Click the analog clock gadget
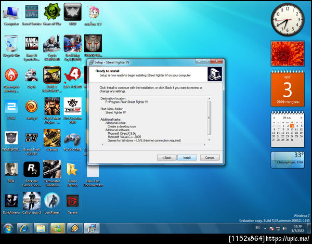Image resolution: width=312 pixels, height=244 pixels. coord(288,19)
